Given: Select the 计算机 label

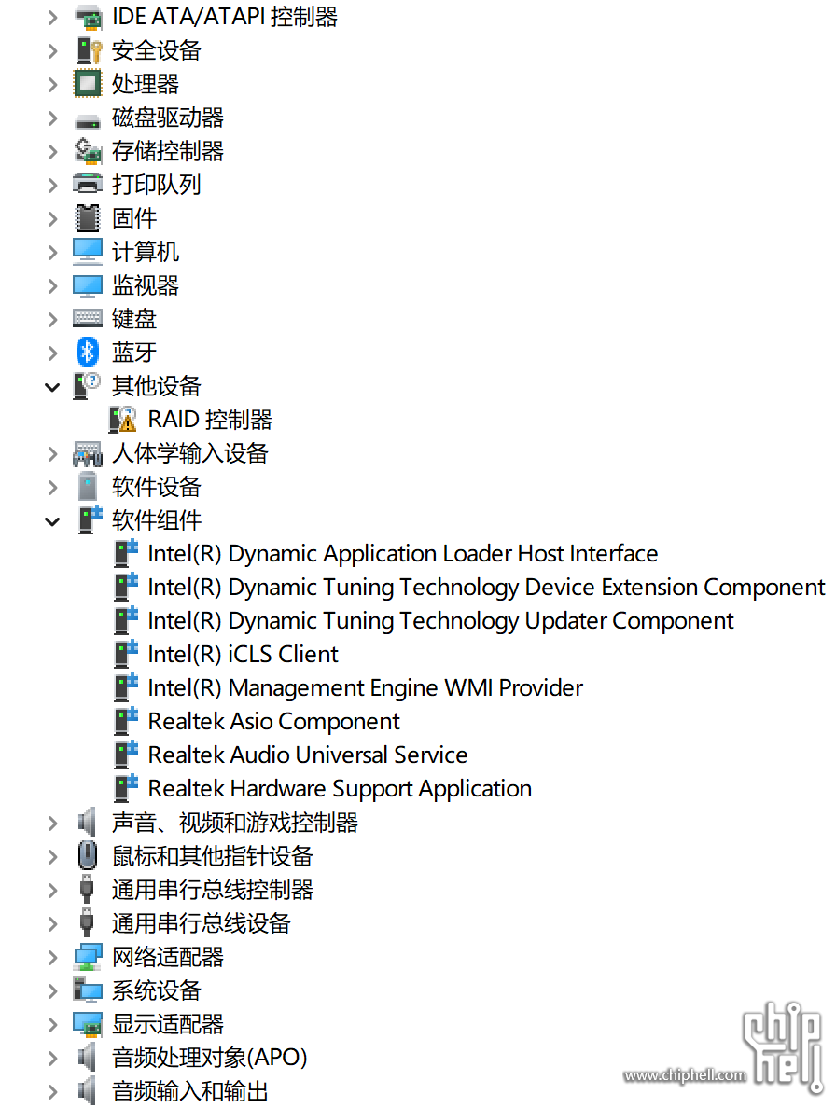Looking at the screenshot, I should click(146, 252).
